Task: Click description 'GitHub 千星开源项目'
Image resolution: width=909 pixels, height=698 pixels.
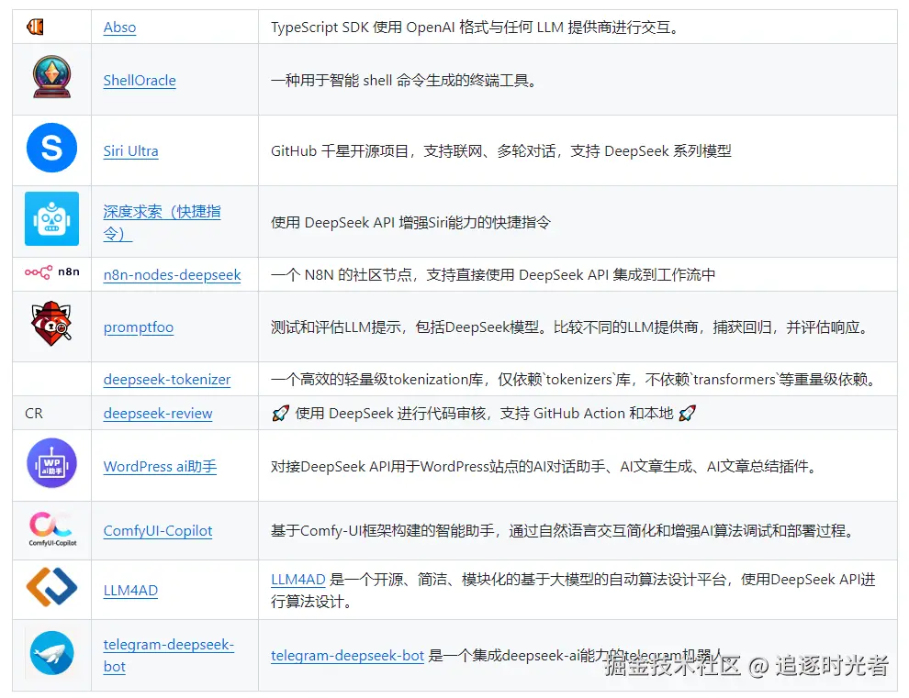Action: pos(339,151)
